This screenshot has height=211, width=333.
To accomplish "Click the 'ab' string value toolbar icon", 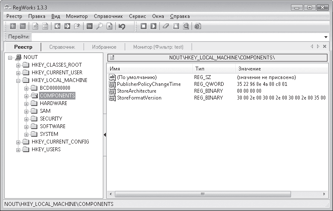I will pyautogui.click(x=35, y=26).
